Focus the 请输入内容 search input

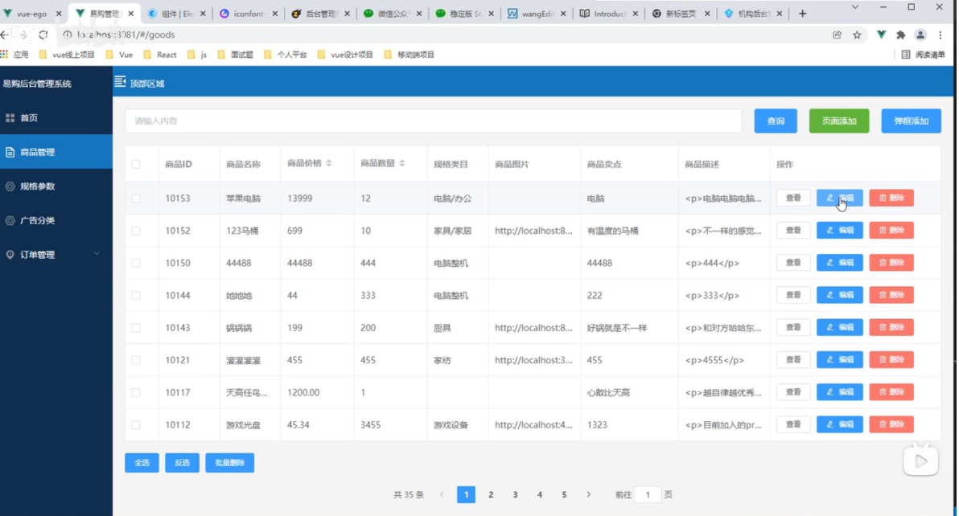[434, 121]
